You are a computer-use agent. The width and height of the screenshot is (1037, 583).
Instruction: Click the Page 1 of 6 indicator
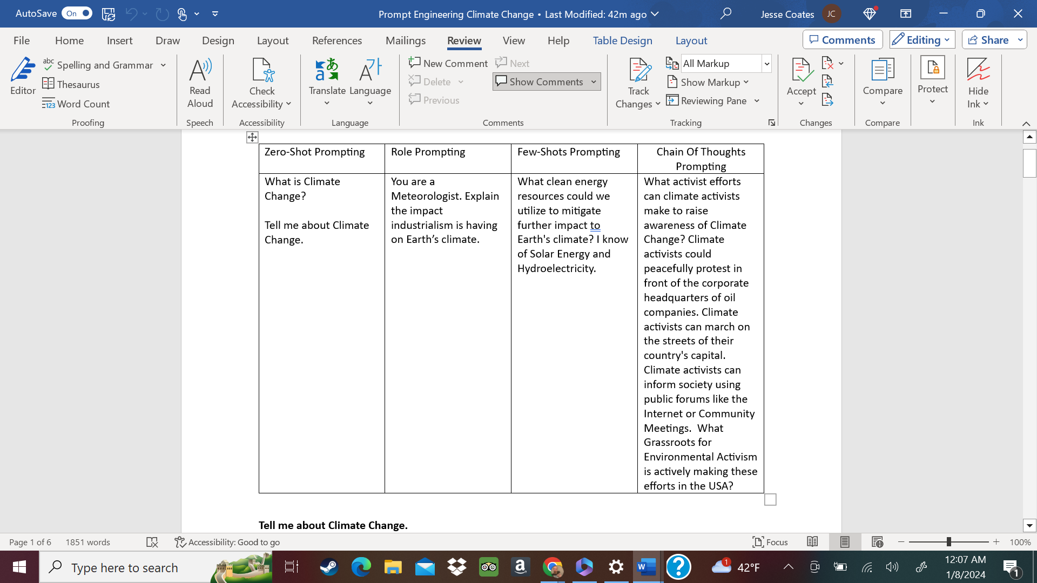(30, 542)
